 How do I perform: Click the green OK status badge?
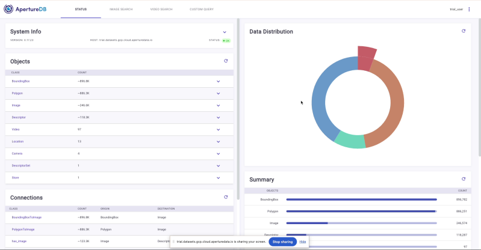(226, 40)
